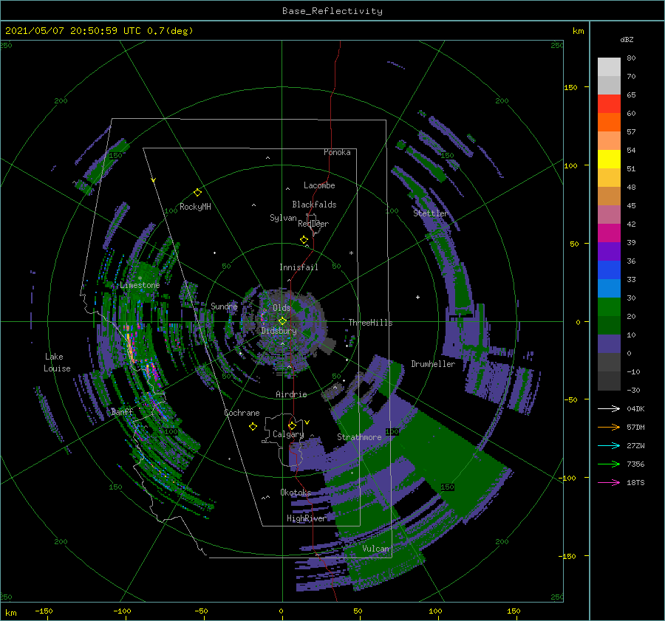The image size is (665, 621).
Task: Click the Lacombe label
Action: 319,185
